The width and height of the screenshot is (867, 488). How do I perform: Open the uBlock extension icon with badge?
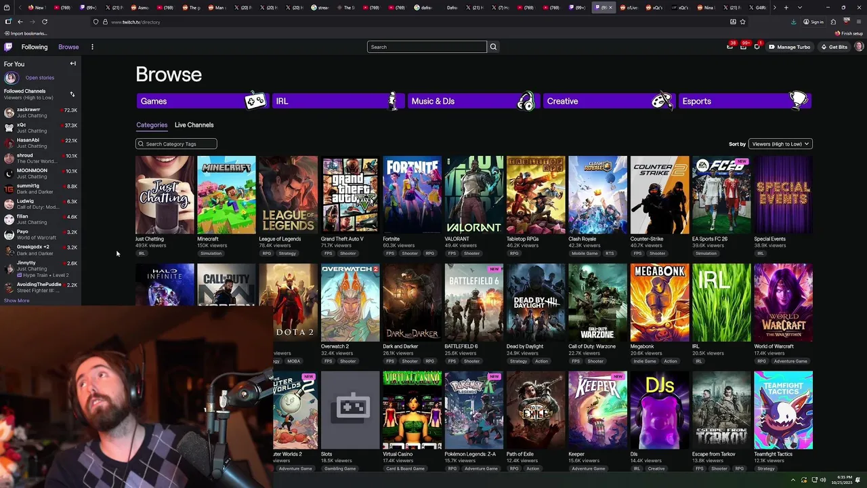tap(846, 22)
